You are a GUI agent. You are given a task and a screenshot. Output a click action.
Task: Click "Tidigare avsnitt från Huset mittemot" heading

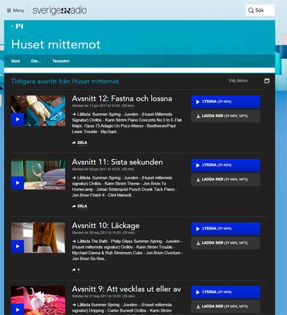click(x=65, y=81)
